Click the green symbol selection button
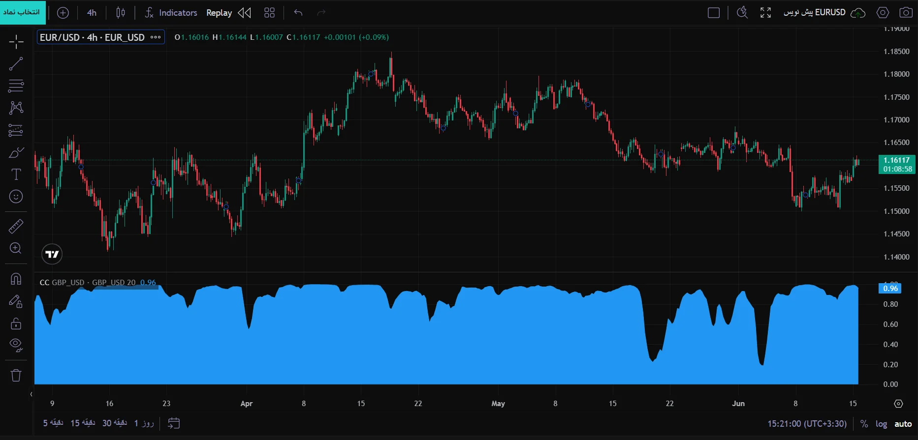 [x=23, y=12]
